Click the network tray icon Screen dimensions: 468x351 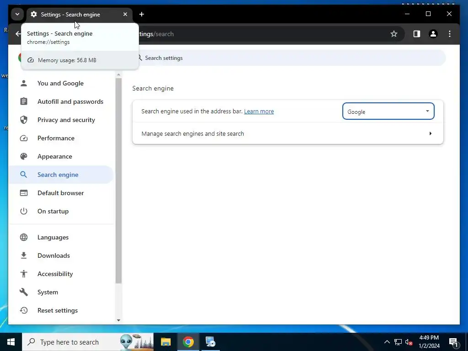(398, 342)
